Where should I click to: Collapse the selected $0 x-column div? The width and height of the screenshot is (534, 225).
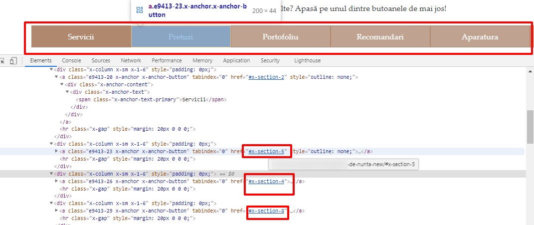pos(51,174)
